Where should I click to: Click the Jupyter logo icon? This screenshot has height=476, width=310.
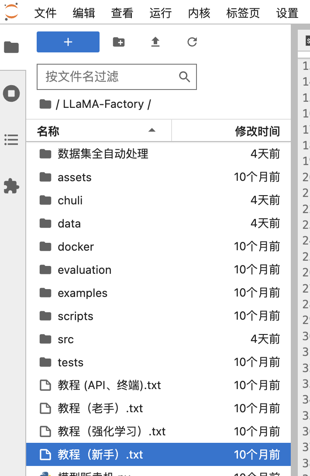click(x=12, y=12)
